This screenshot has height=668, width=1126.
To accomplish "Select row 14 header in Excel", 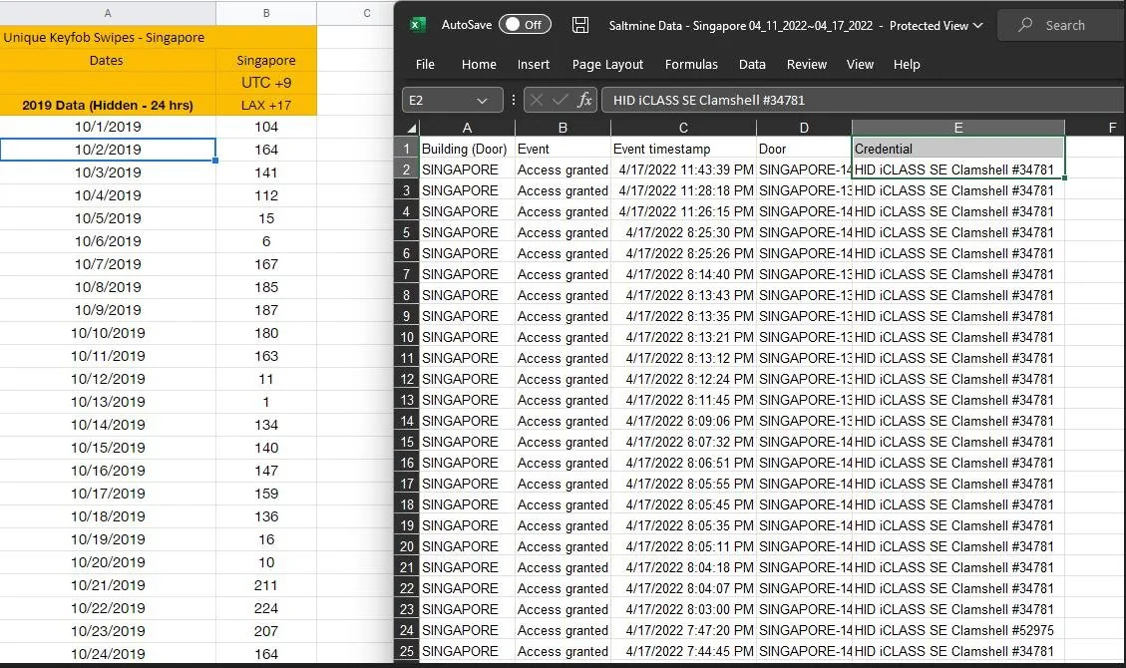I will [x=407, y=421].
